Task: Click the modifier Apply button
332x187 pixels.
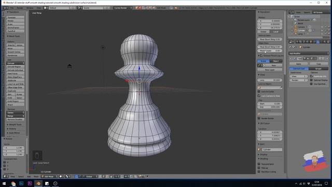Action: pos(299,64)
